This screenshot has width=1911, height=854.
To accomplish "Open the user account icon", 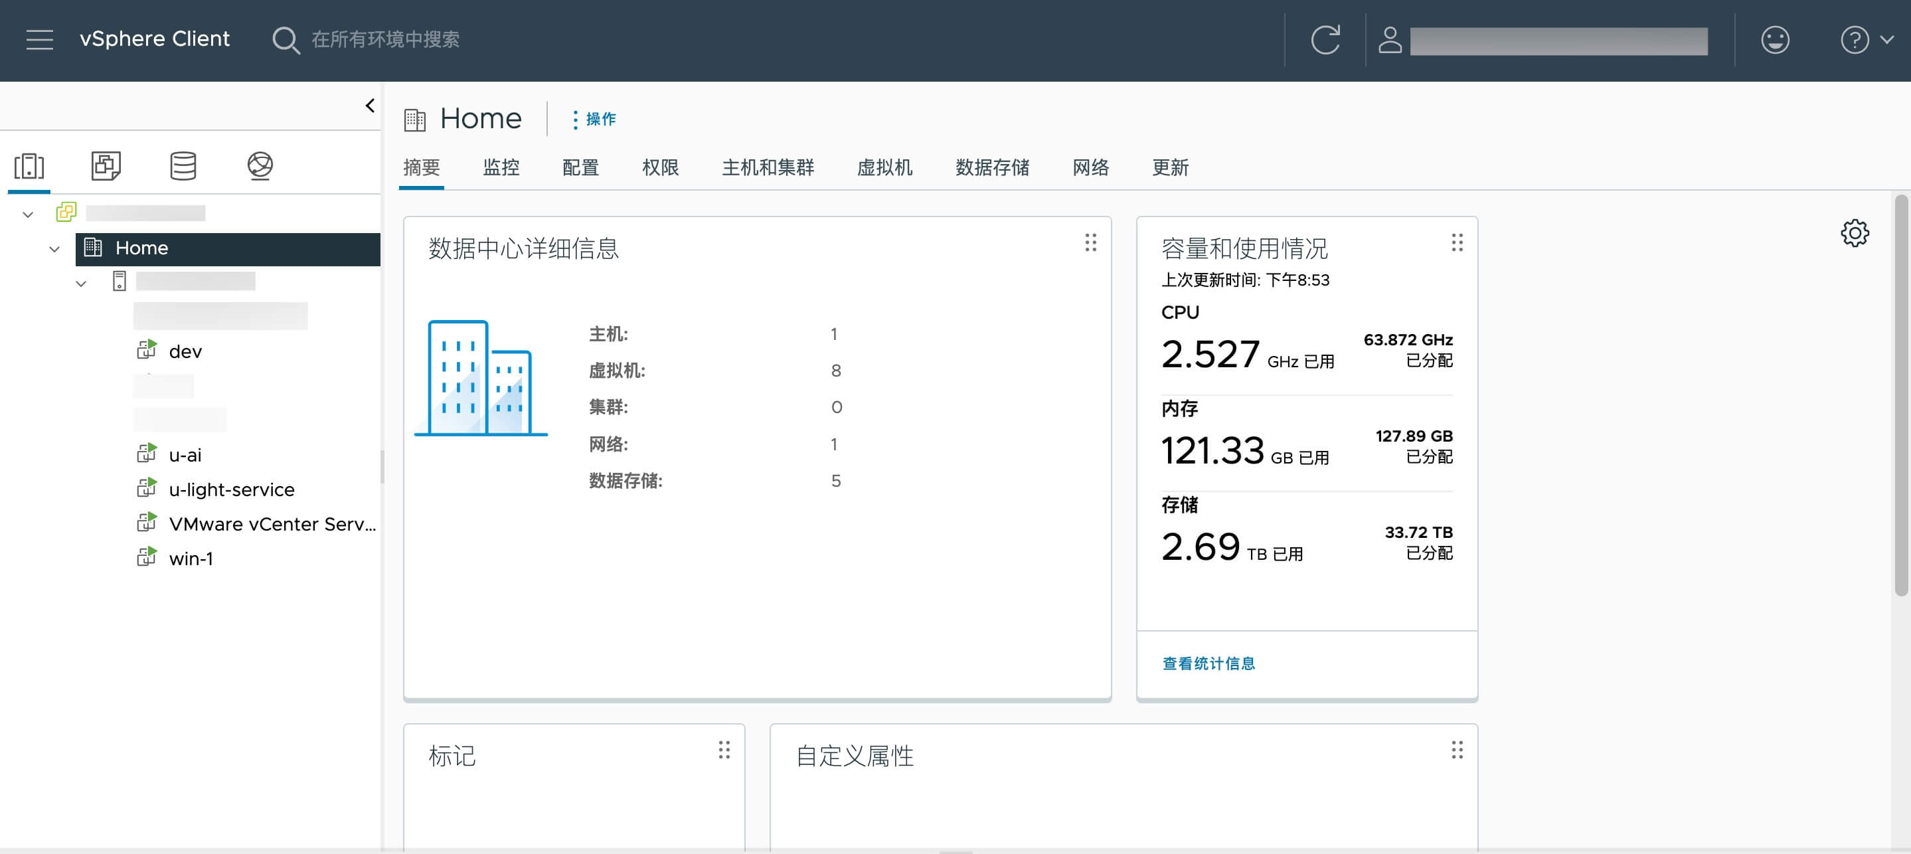I will click(1390, 40).
